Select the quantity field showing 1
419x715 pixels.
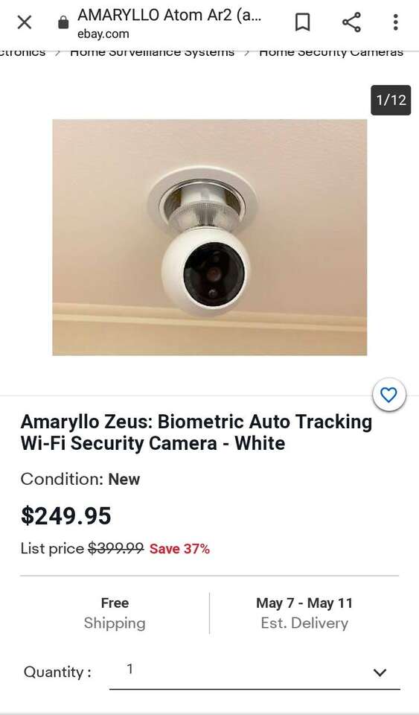click(255, 671)
